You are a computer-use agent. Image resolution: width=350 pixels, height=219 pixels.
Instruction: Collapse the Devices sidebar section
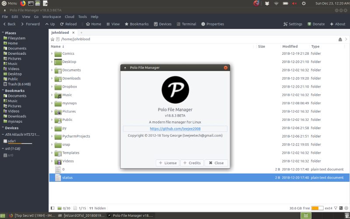(3, 127)
